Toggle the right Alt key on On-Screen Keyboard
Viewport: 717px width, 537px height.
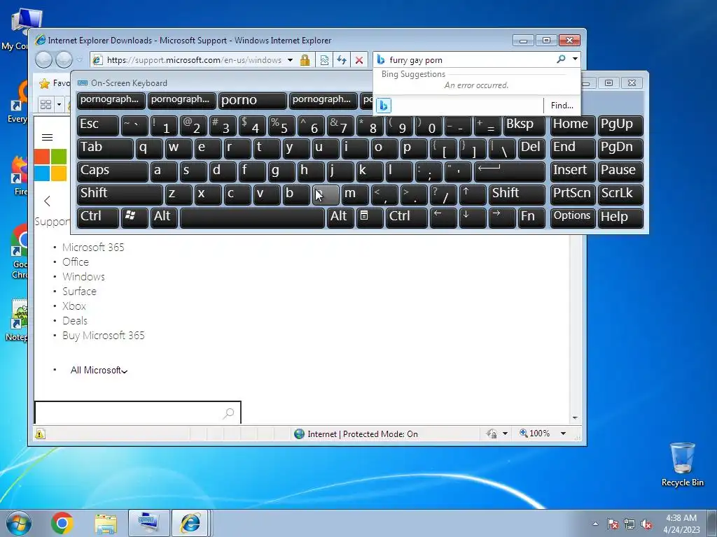point(340,217)
